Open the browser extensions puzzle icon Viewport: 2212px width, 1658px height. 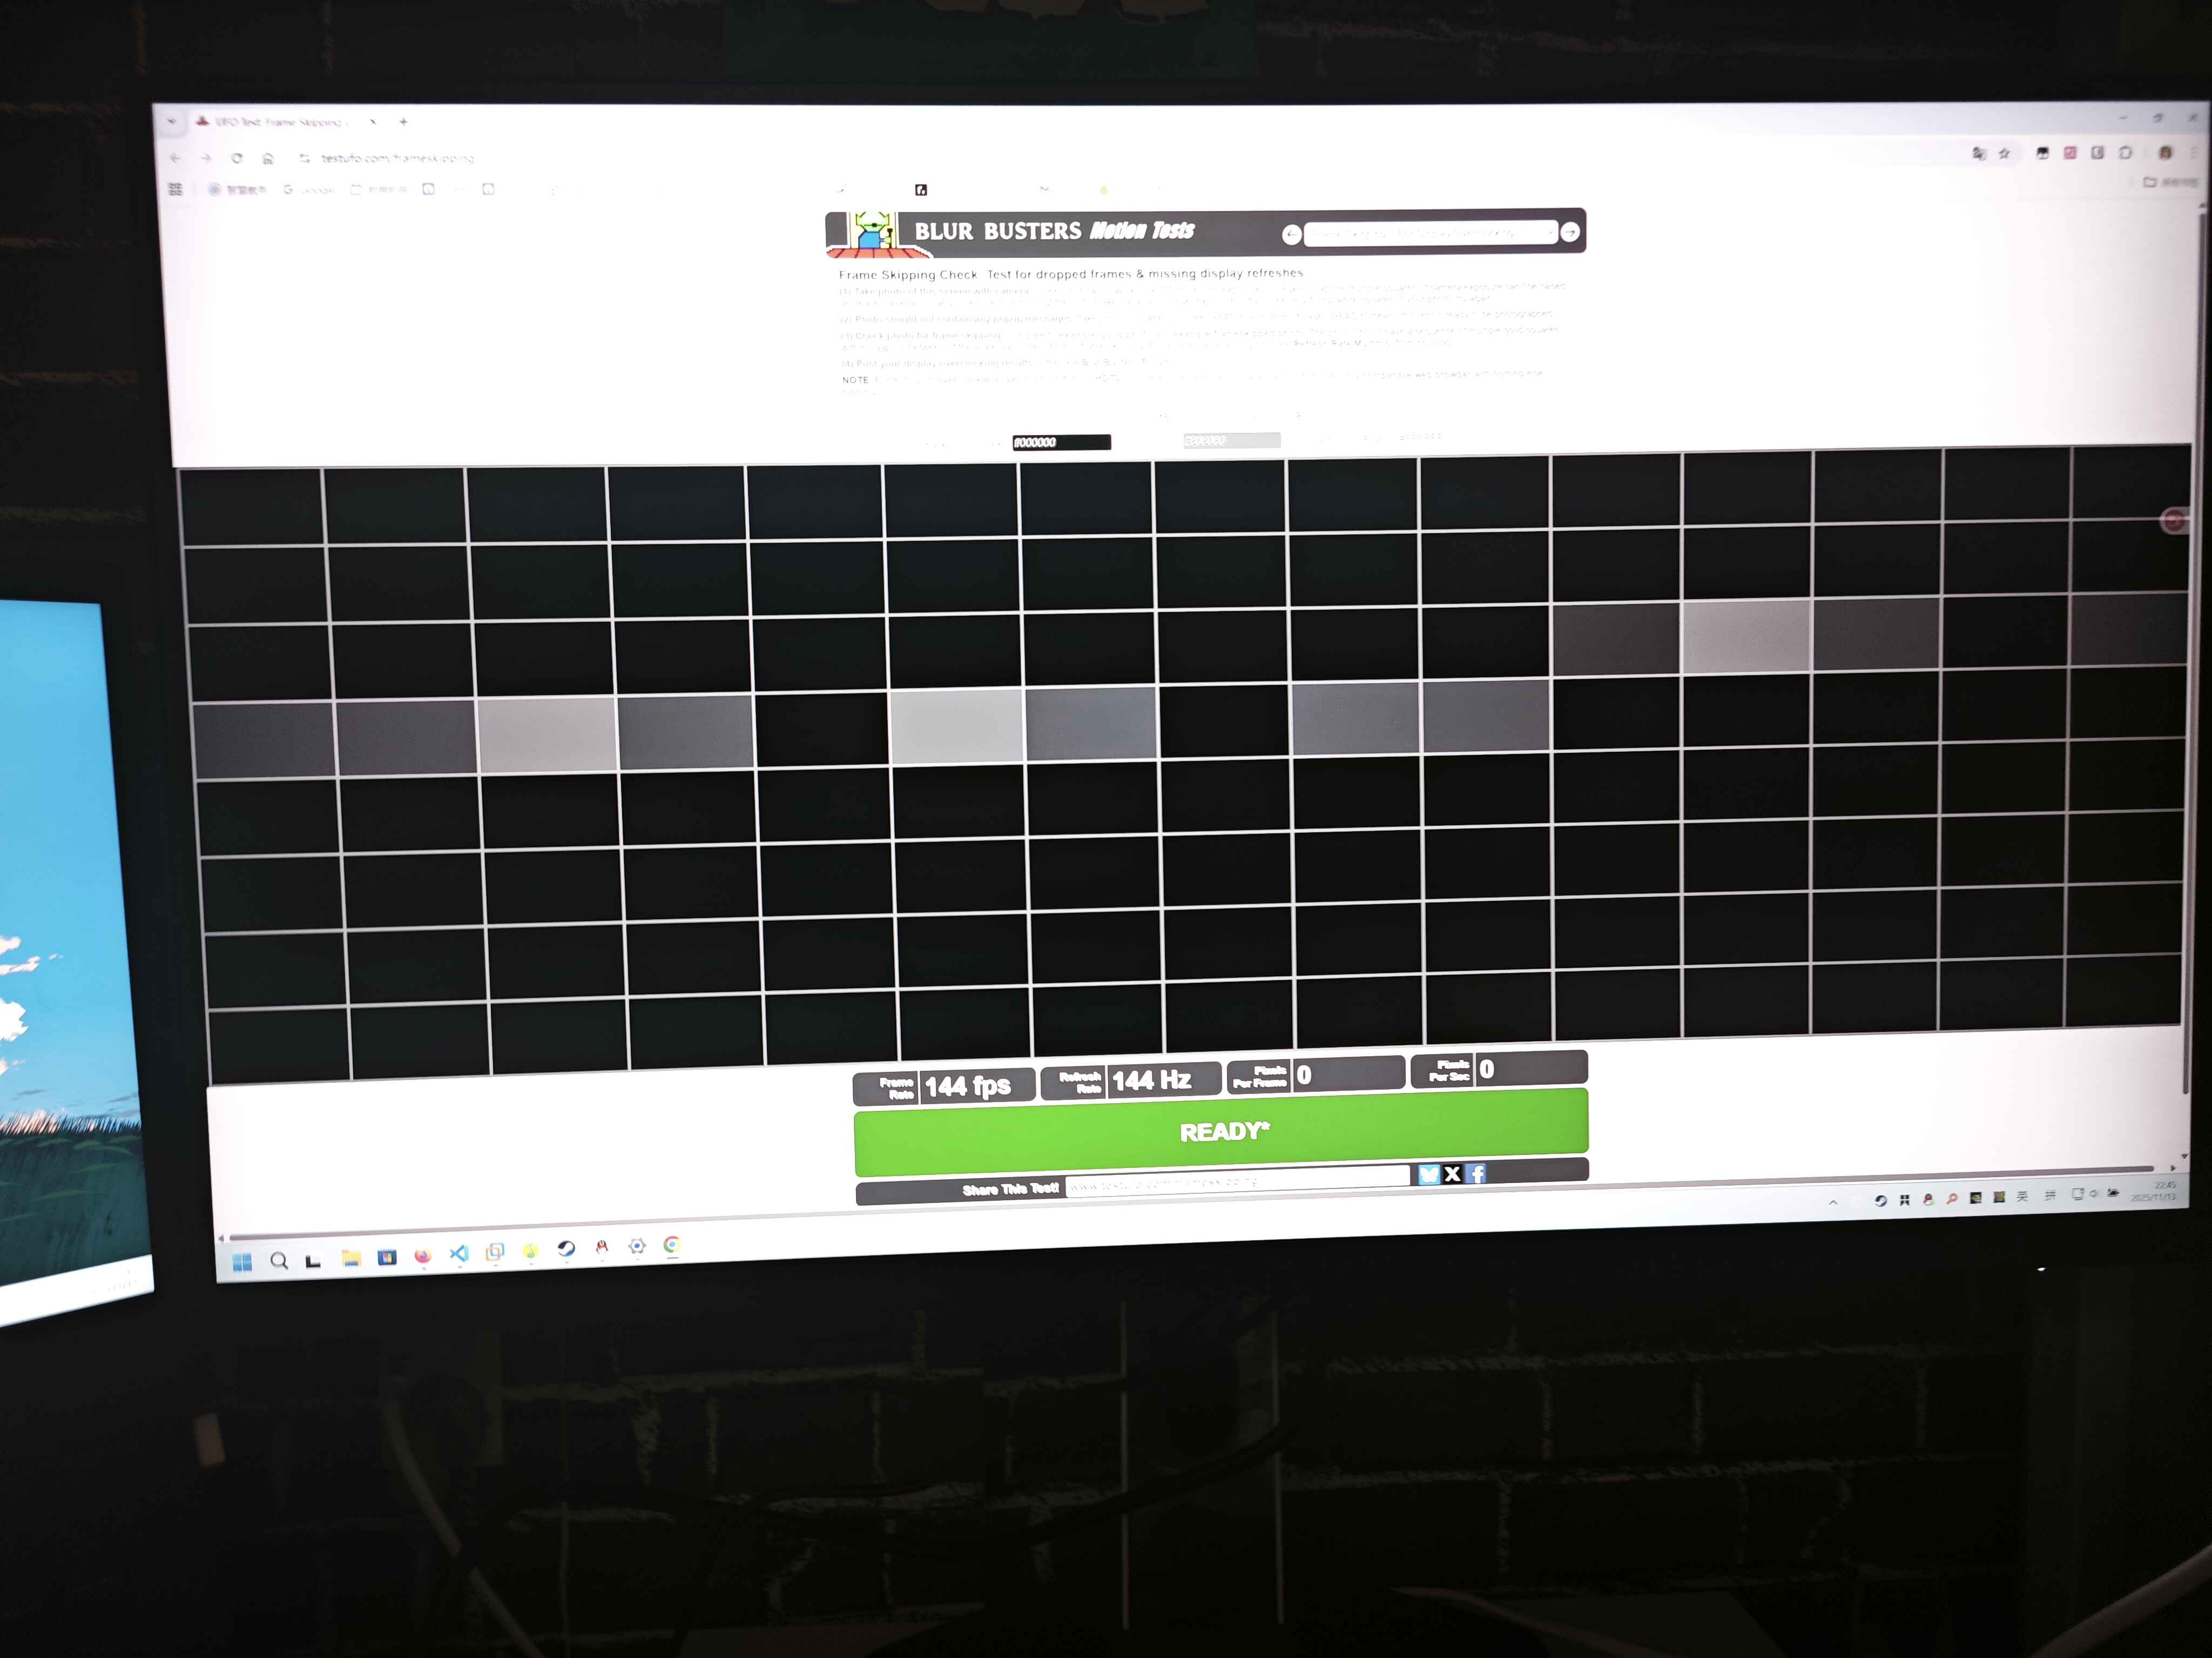(2126, 153)
